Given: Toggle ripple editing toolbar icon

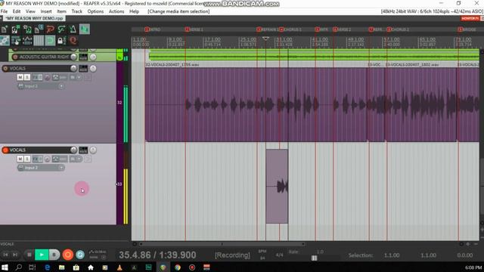Looking at the screenshot, I should coord(16,40).
